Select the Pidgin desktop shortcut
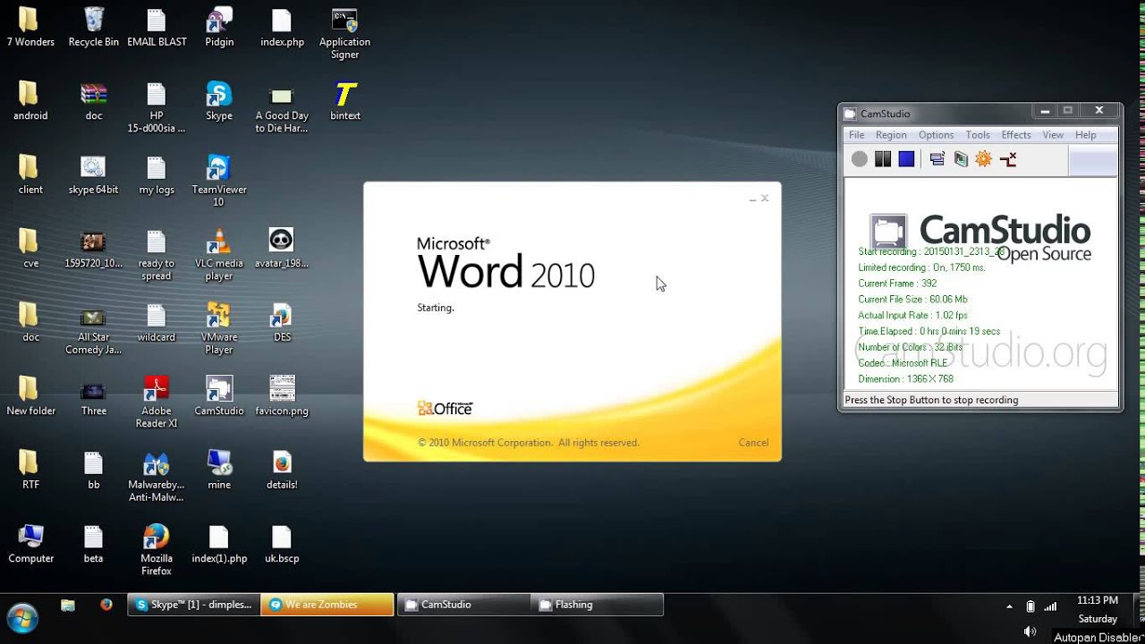1145x644 pixels. tap(219, 29)
